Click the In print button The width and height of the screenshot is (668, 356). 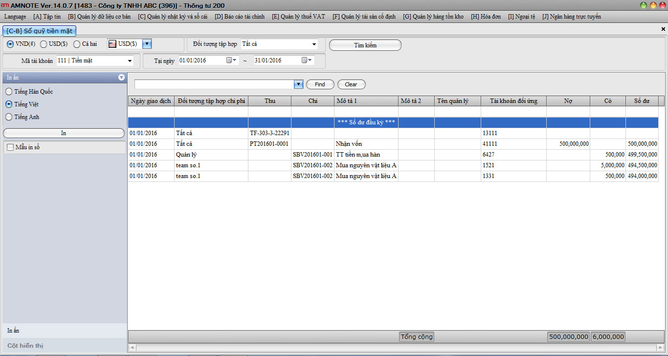[64, 133]
